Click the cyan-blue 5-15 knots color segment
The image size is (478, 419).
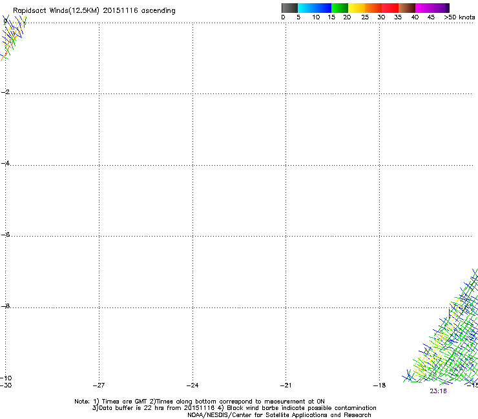click(315, 8)
